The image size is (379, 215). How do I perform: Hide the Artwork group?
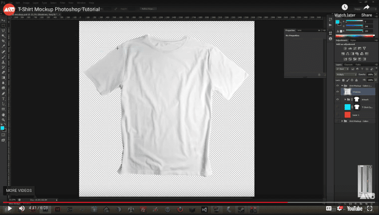[337, 100]
